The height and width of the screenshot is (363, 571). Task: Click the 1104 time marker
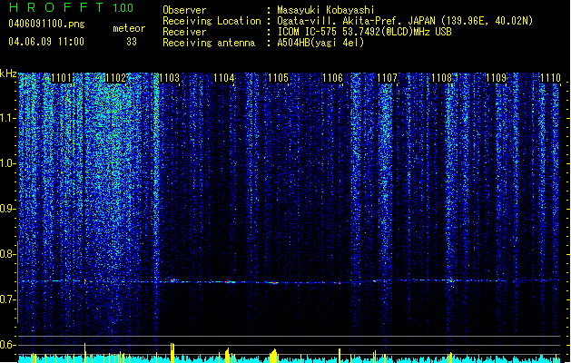224,78
